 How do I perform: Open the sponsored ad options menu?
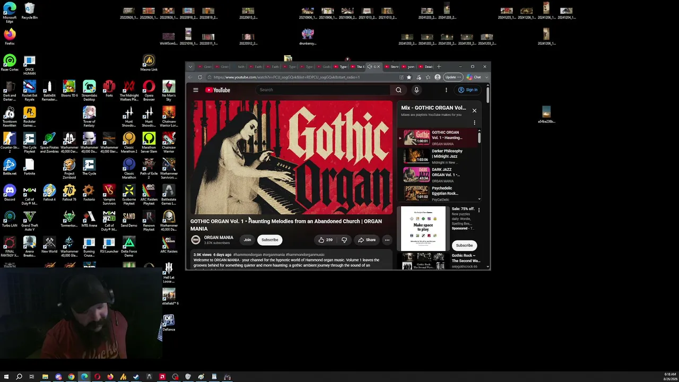(478, 210)
